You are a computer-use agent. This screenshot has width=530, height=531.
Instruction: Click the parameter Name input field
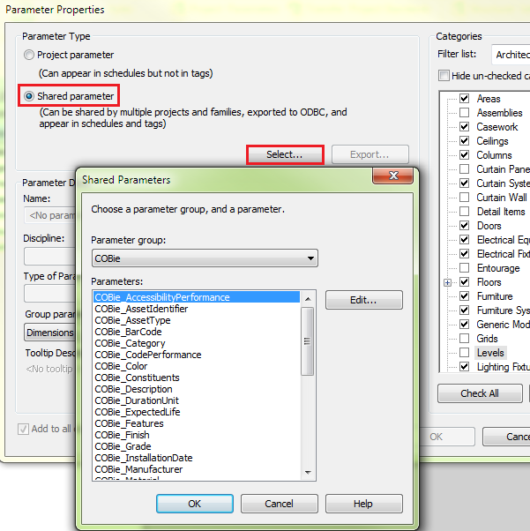click(50, 215)
